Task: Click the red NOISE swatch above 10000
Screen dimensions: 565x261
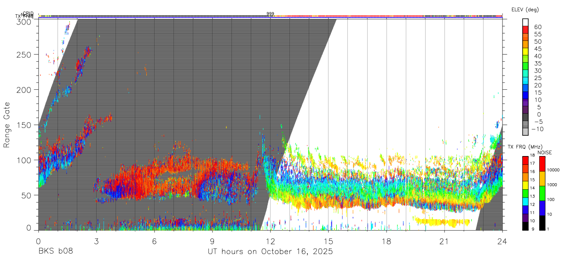Action: [543, 163]
